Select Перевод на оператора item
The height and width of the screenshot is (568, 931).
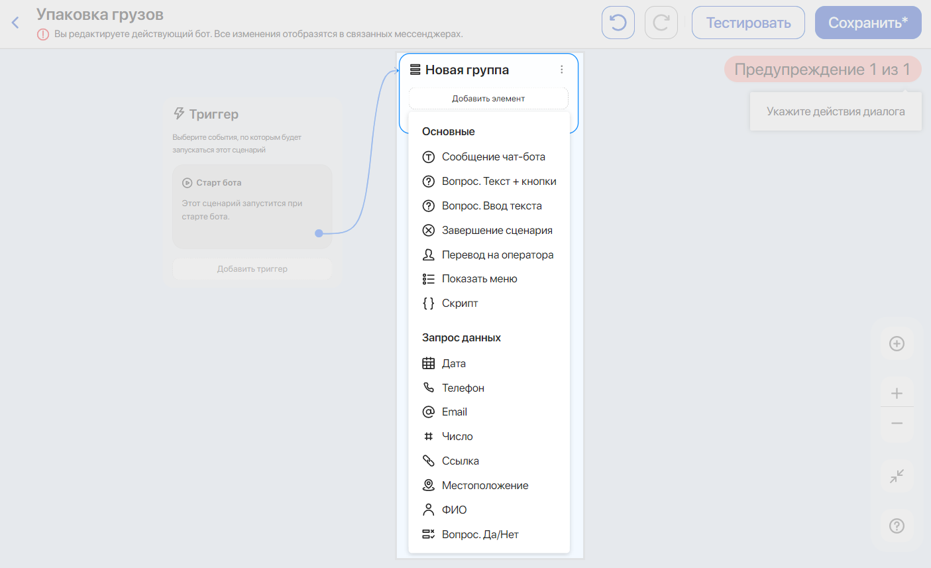[x=497, y=255]
